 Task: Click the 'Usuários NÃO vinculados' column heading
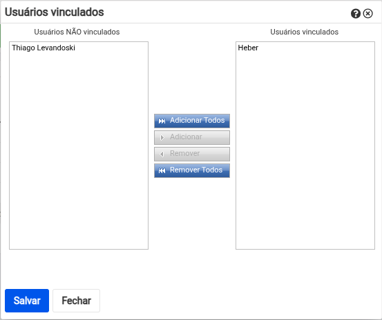77,32
